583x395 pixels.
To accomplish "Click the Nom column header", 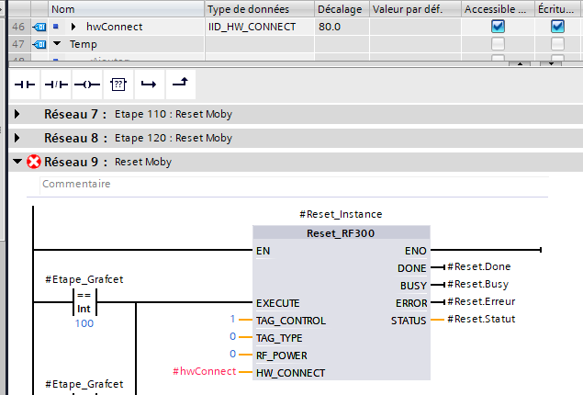I will point(64,8).
